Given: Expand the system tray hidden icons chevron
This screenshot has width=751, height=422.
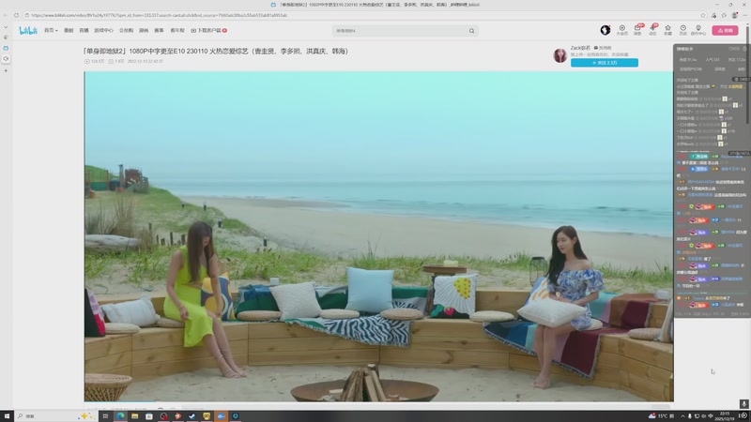Looking at the screenshot, I should [682, 416].
